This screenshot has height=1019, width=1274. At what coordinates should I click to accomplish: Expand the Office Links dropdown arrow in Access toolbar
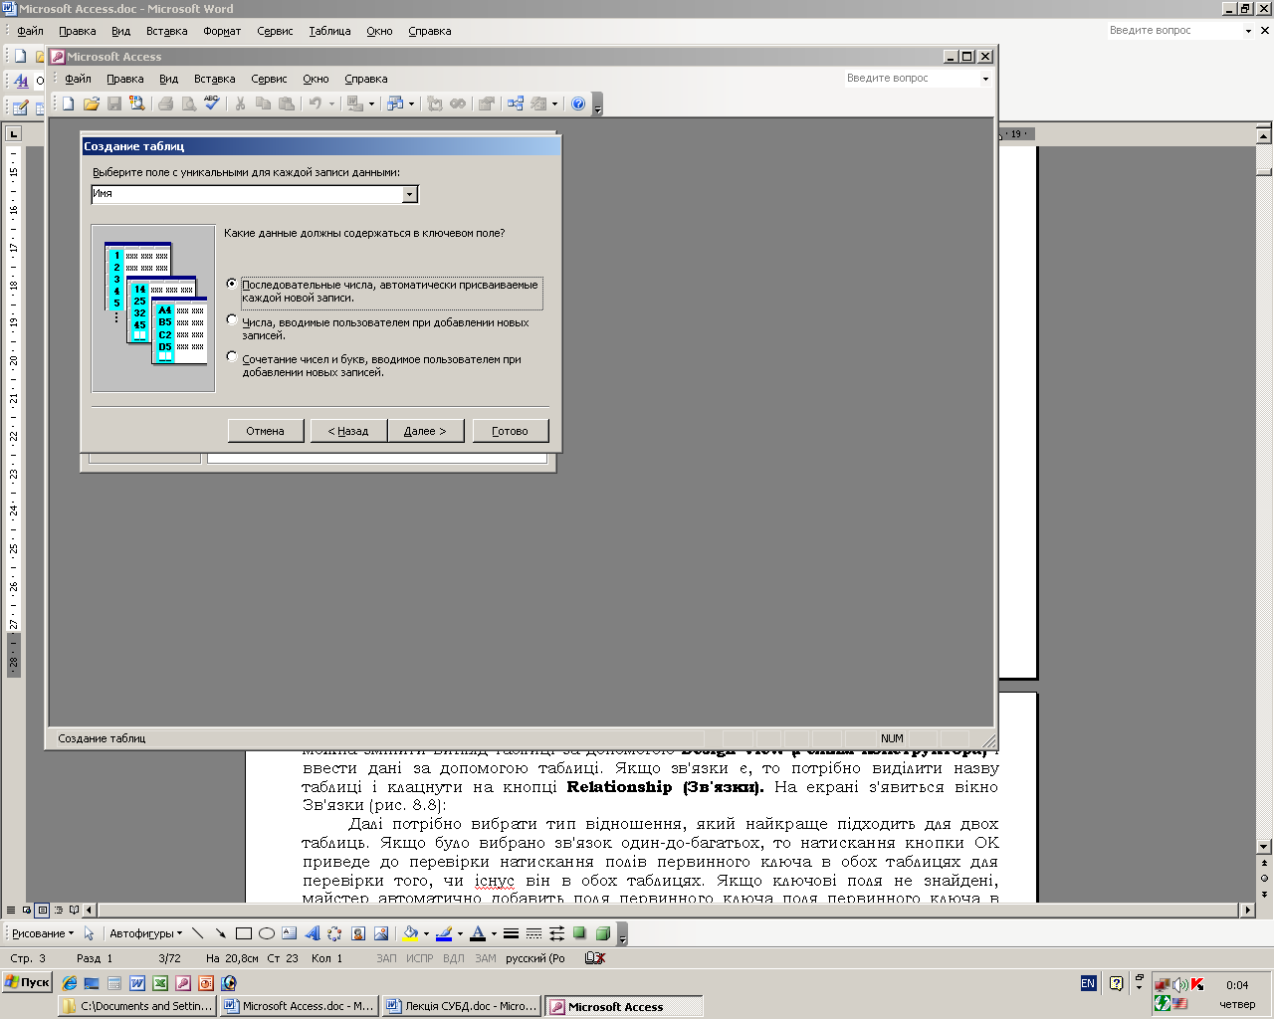pos(371,103)
